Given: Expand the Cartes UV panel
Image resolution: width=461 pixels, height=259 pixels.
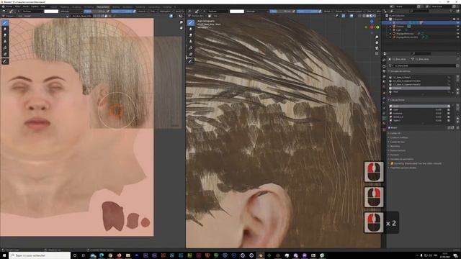Looking at the screenshot, I should click(x=395, y=133).
